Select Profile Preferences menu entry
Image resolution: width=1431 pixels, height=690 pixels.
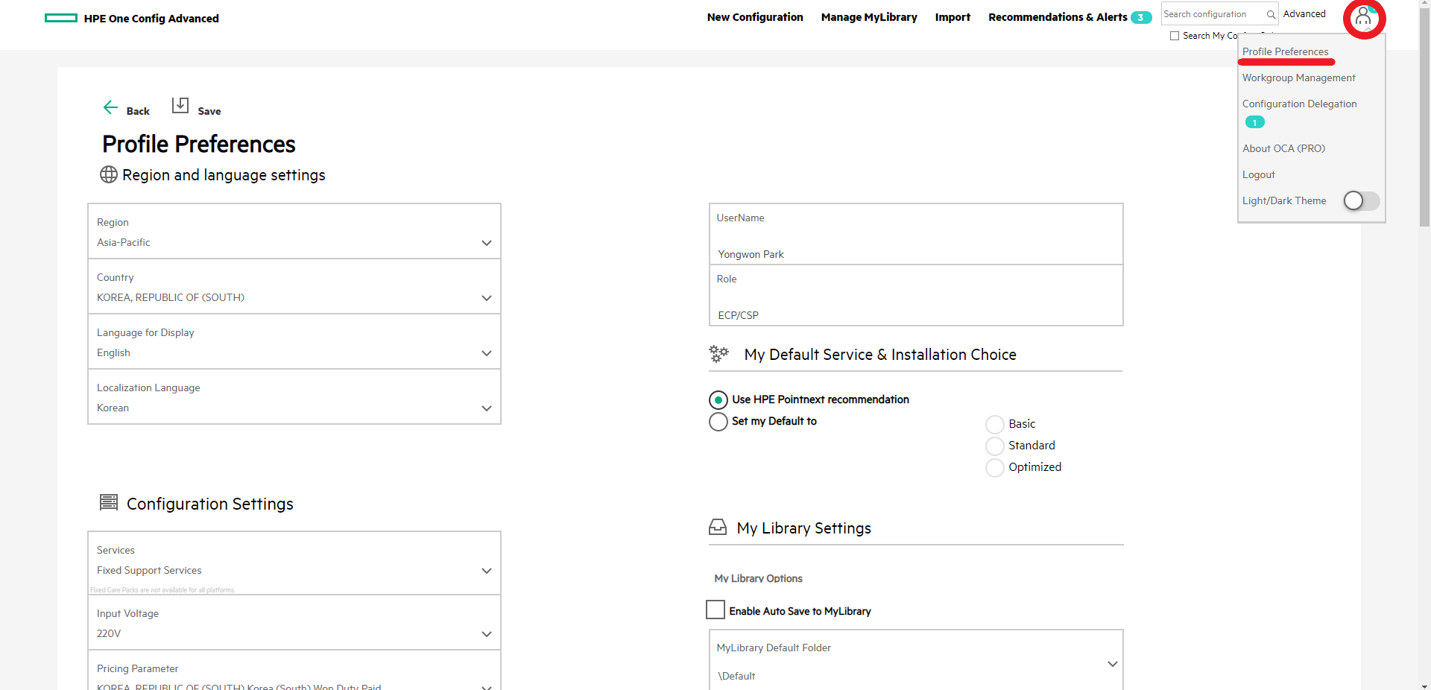coord(1285,51)
